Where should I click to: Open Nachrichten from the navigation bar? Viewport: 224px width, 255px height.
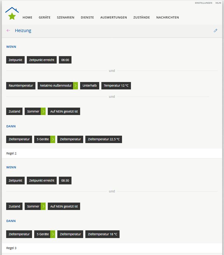(167, 18)
